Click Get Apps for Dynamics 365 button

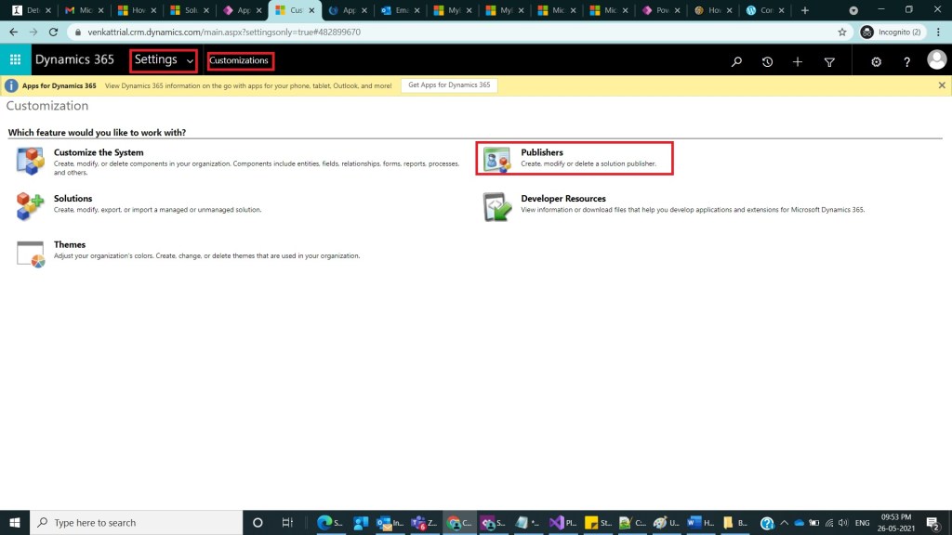tap(449, 85)
